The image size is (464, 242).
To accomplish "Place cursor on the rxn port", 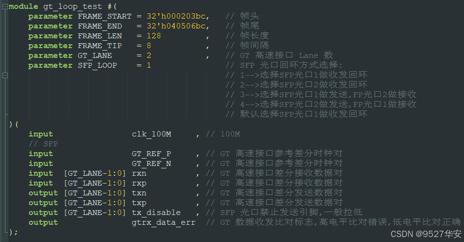I will (x=139, y=173).
